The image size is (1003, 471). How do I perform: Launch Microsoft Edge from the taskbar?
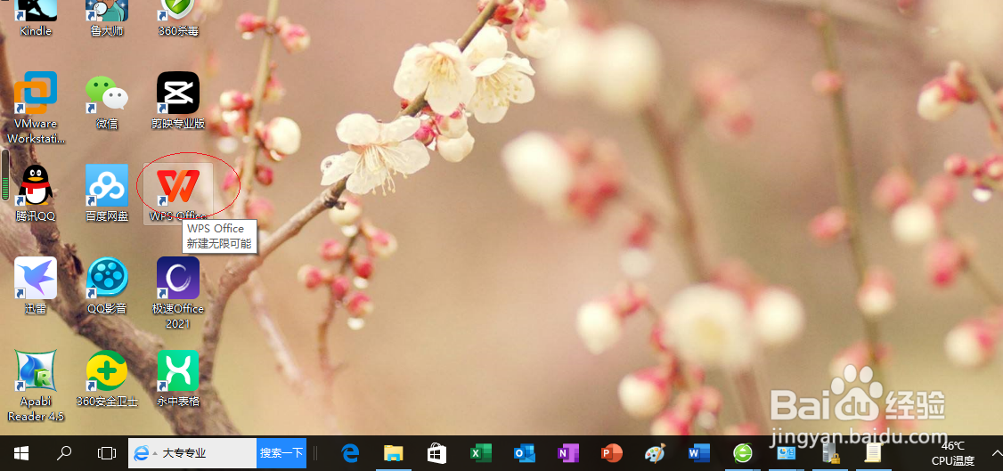click(350, 453)
